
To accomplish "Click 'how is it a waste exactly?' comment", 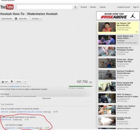I will (x=20, y=109).
